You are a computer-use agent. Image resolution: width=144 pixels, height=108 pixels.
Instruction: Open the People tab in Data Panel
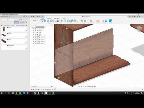[x=21, y=19]
